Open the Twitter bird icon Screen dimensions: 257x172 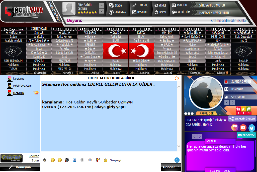tap(251, 128)
